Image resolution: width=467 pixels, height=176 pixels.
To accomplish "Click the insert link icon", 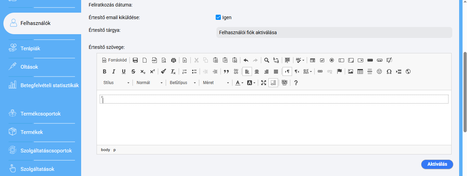I will [x=320, y=71].
